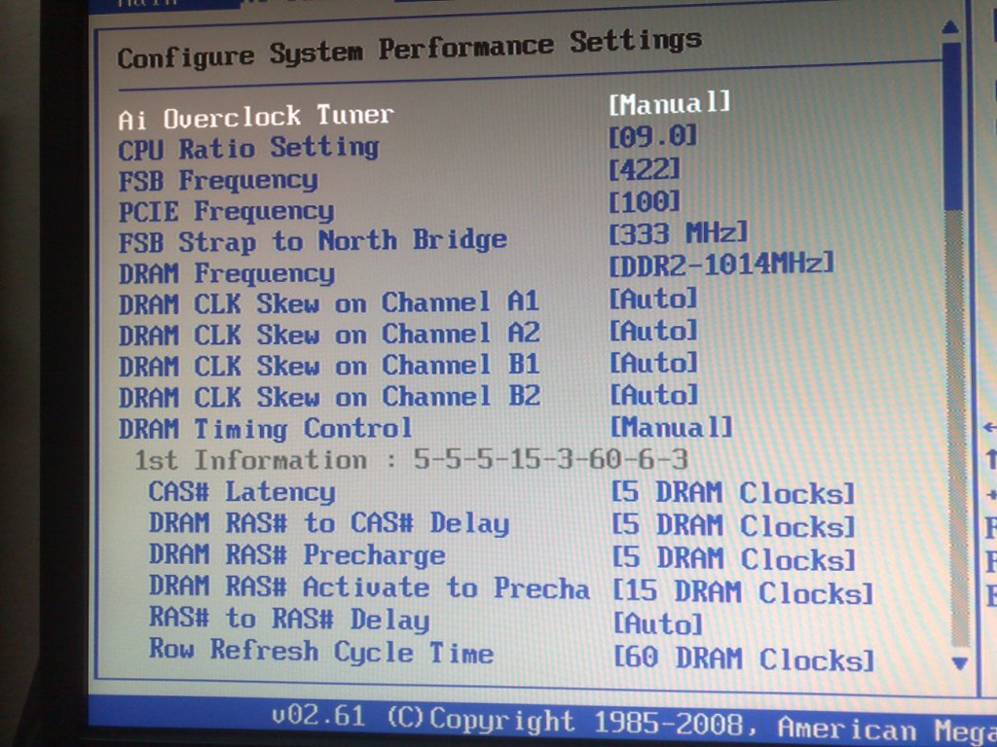Open [Auto] value for Channel B1 skew
The width and height of the screenshot is (997, 747).
click(653, 363)
